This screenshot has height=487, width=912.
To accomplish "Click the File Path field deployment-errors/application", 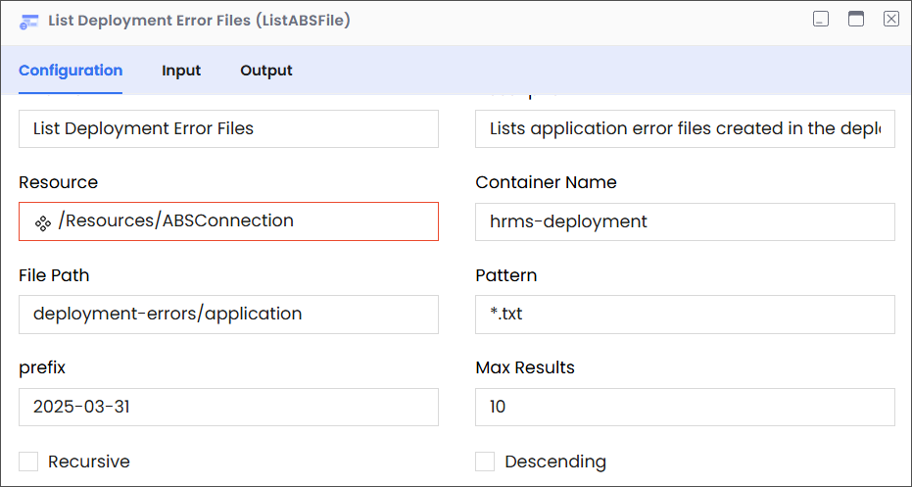I will tap(228, 315).
